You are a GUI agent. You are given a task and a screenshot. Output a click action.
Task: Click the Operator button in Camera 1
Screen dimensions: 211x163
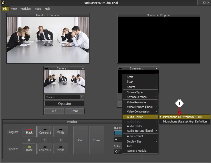point(64,104)
